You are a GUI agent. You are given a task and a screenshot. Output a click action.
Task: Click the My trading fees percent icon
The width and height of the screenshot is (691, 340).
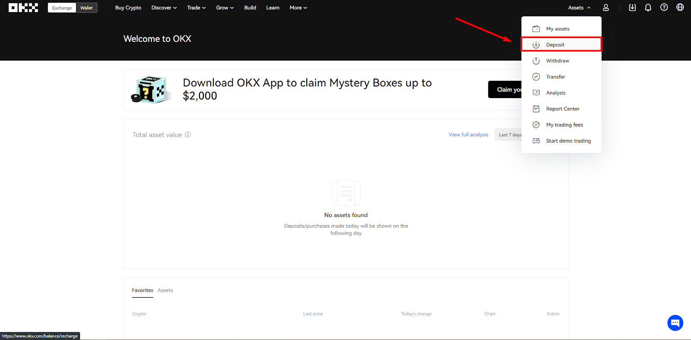click(536, 125)
